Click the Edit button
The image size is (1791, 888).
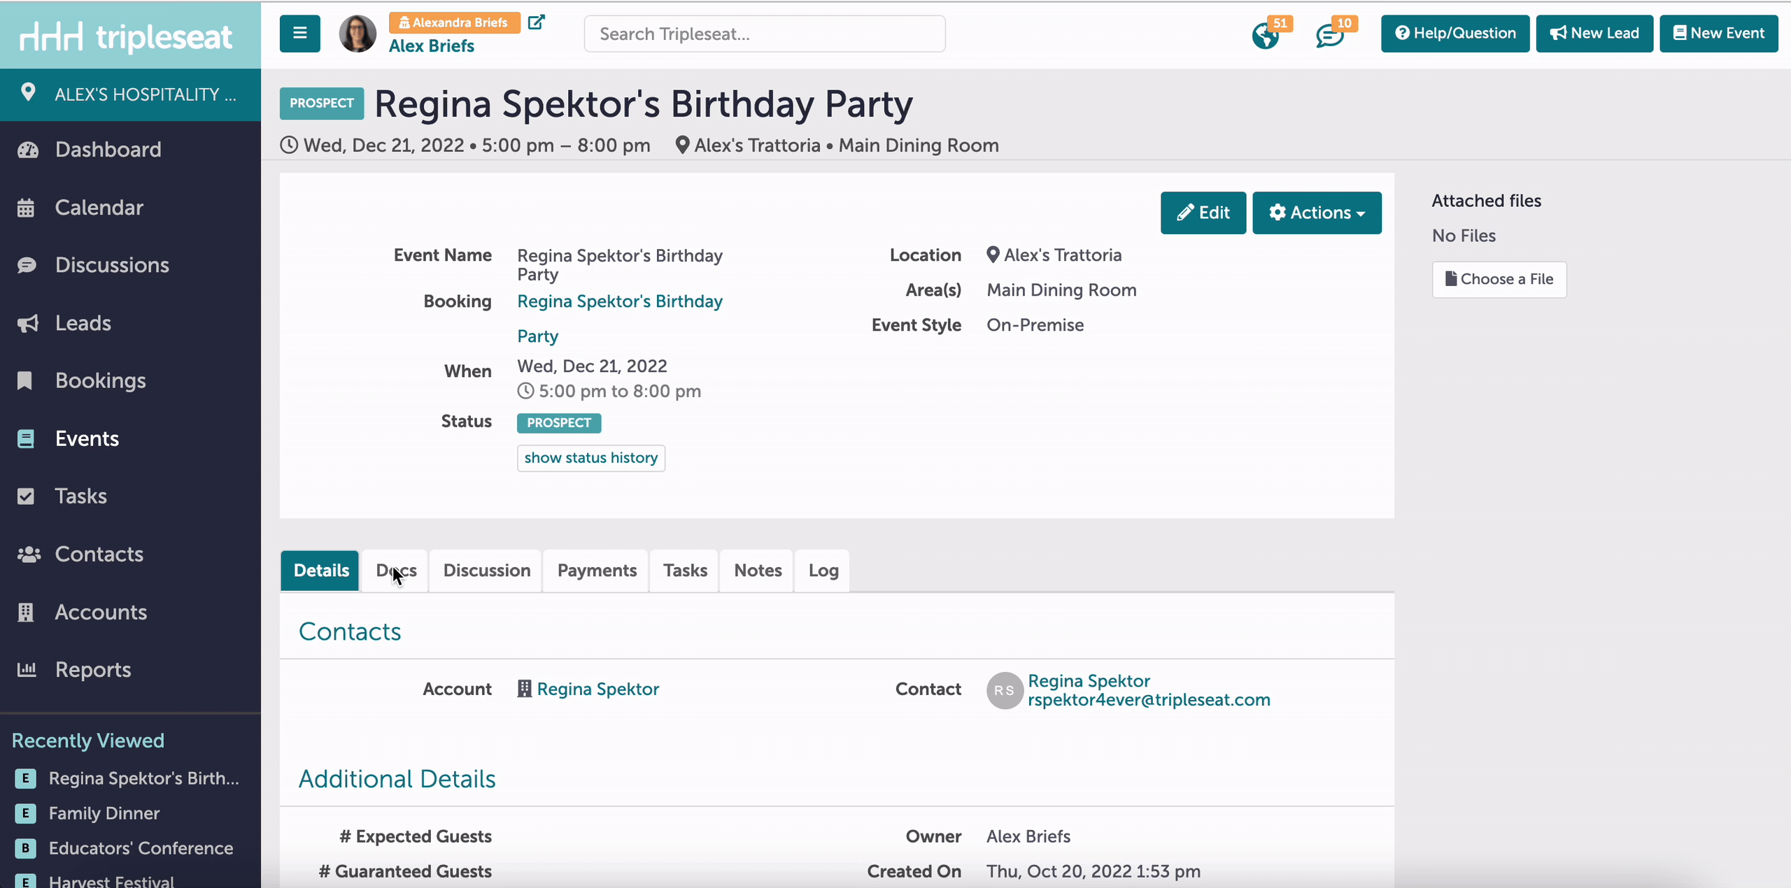1203,213
